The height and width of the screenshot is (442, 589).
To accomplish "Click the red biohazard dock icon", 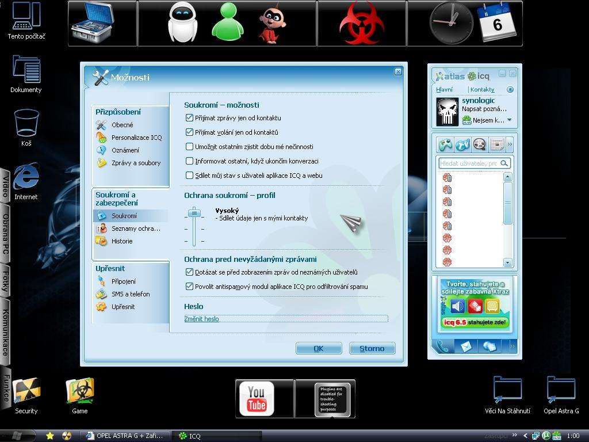I will pos(361,24).
